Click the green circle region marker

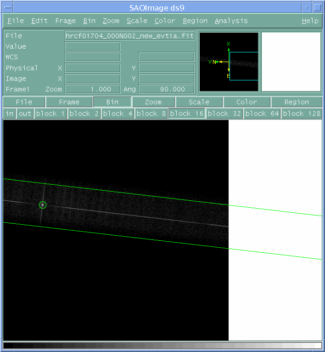[43, 205]
